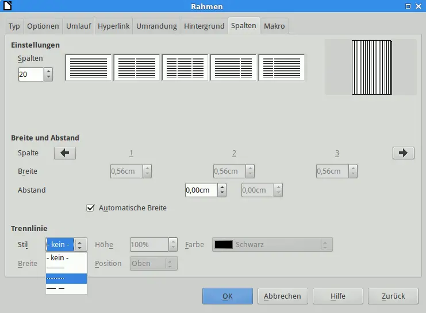
Task: Open the Hintergrund tab
Action: (204, 26)
